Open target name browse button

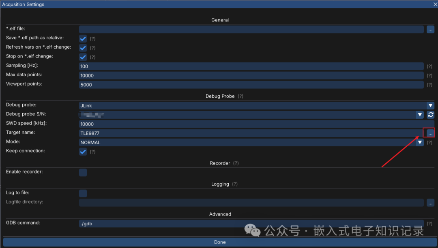(x=430, y=133)
